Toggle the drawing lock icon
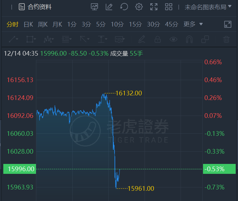This screenshot has width=238, height=201. [x=157, y=39]
